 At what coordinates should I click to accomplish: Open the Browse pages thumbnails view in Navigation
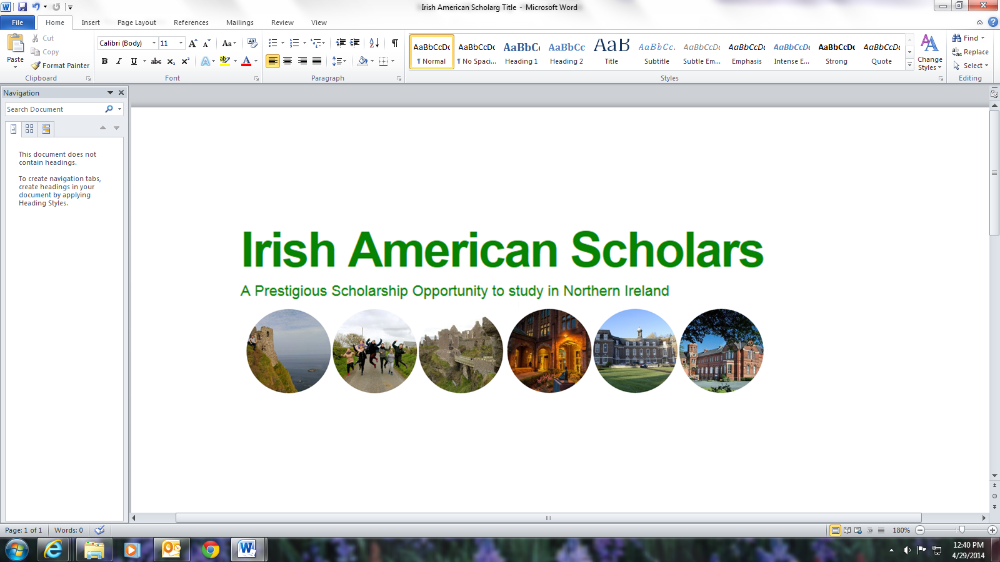coord(29,129)
